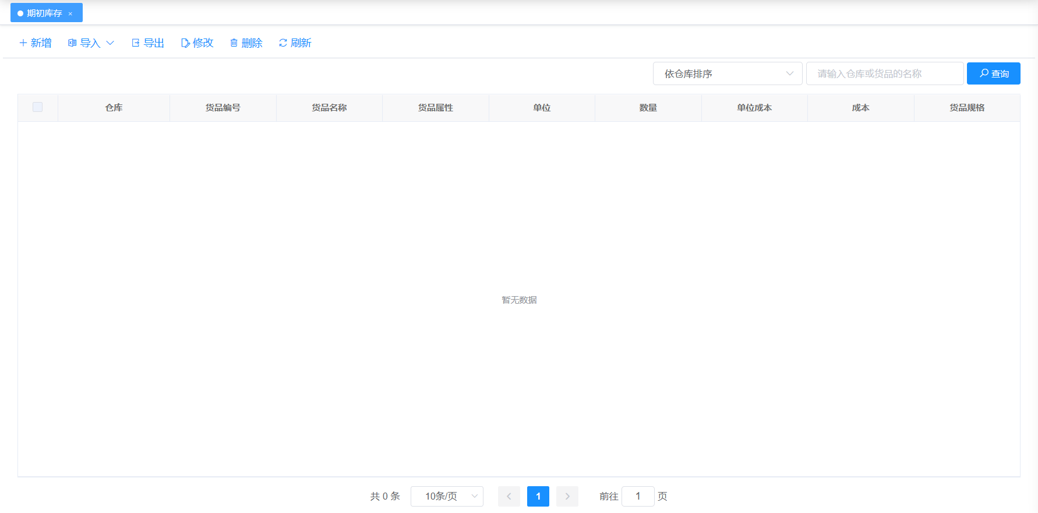The image size is (1038, 513).
Task: Click the 修改 edit button
Action: coord(197,43)
